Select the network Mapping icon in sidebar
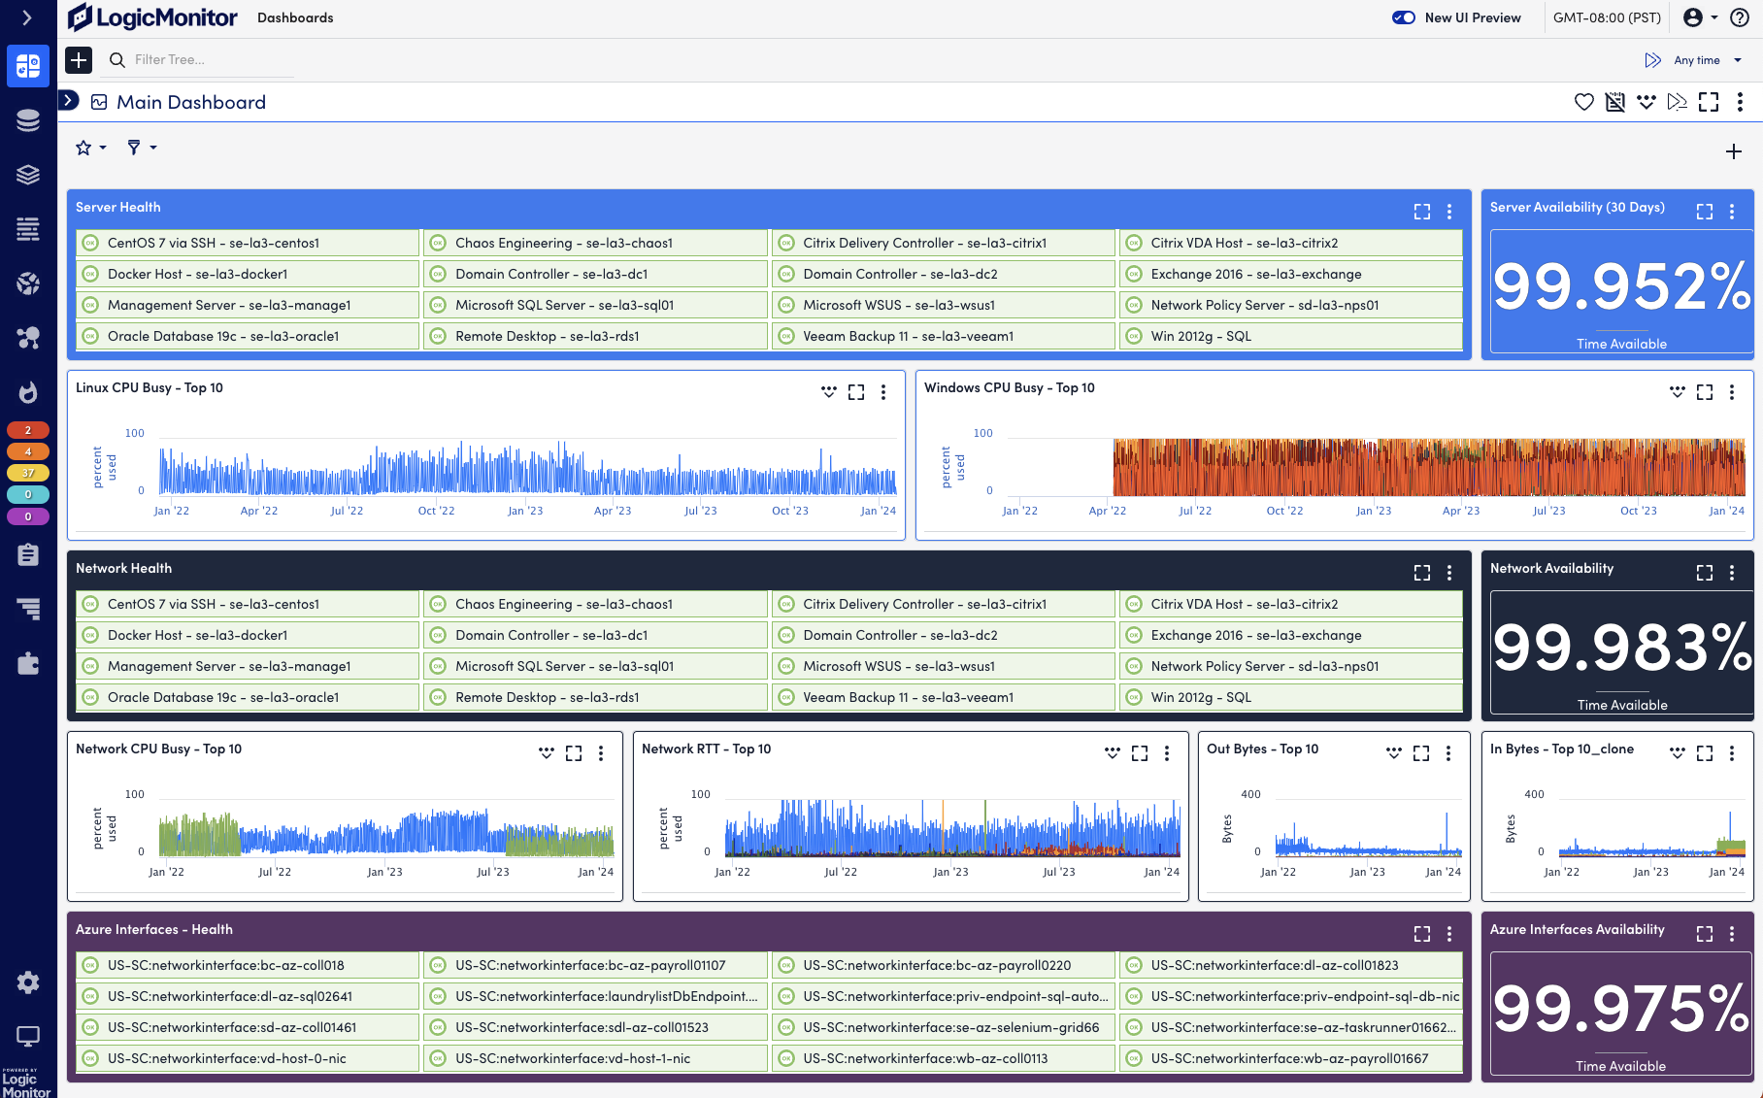The width and height of the screenshot is (1763, 1098). 28,337
